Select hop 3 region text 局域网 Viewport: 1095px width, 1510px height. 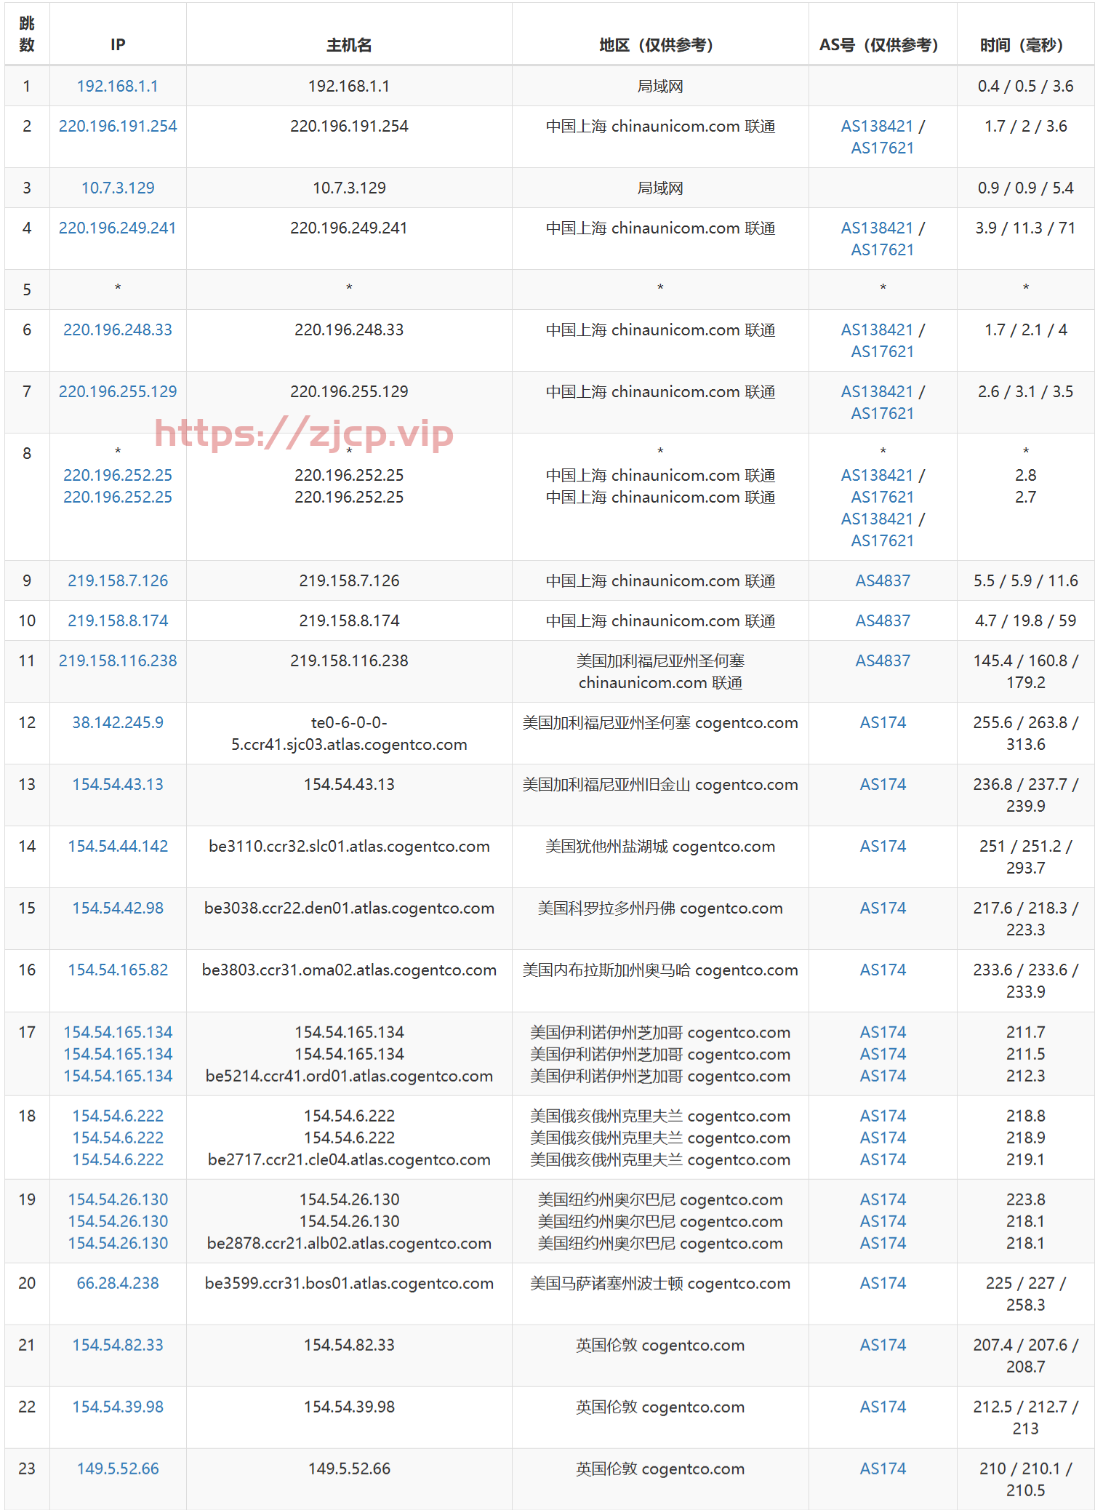[x=660, y=188]
